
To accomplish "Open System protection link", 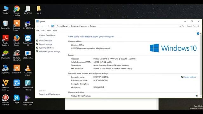I will [46, 48].
